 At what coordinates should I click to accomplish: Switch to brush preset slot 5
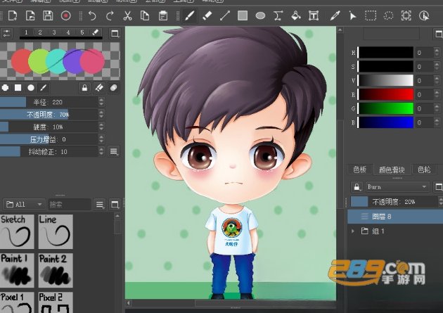[82, 32]
